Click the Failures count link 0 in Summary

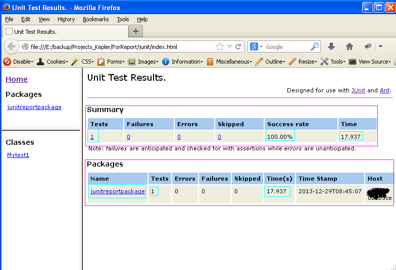point(128,137)
